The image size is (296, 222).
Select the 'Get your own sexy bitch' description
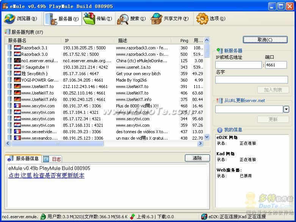pos(138,74)
